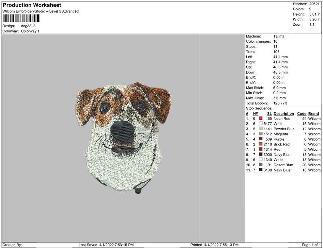Click the Production Worksheet title
Viewport: 323px width, 248px height.
click(x=32, y=5)
